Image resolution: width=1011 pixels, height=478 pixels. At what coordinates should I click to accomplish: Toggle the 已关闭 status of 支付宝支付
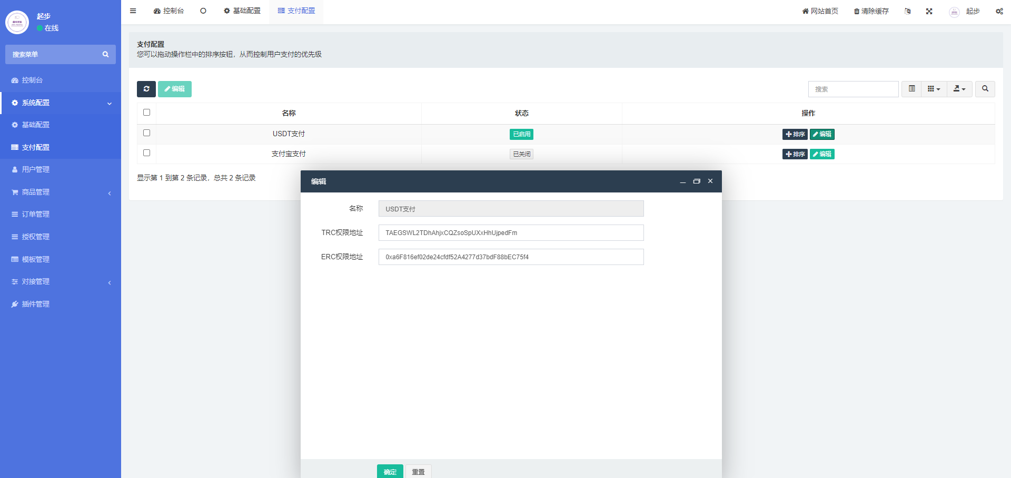521,154
